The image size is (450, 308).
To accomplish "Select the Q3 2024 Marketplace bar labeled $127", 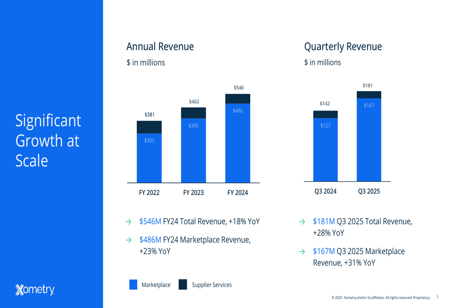I will click(x=325, y=149).
